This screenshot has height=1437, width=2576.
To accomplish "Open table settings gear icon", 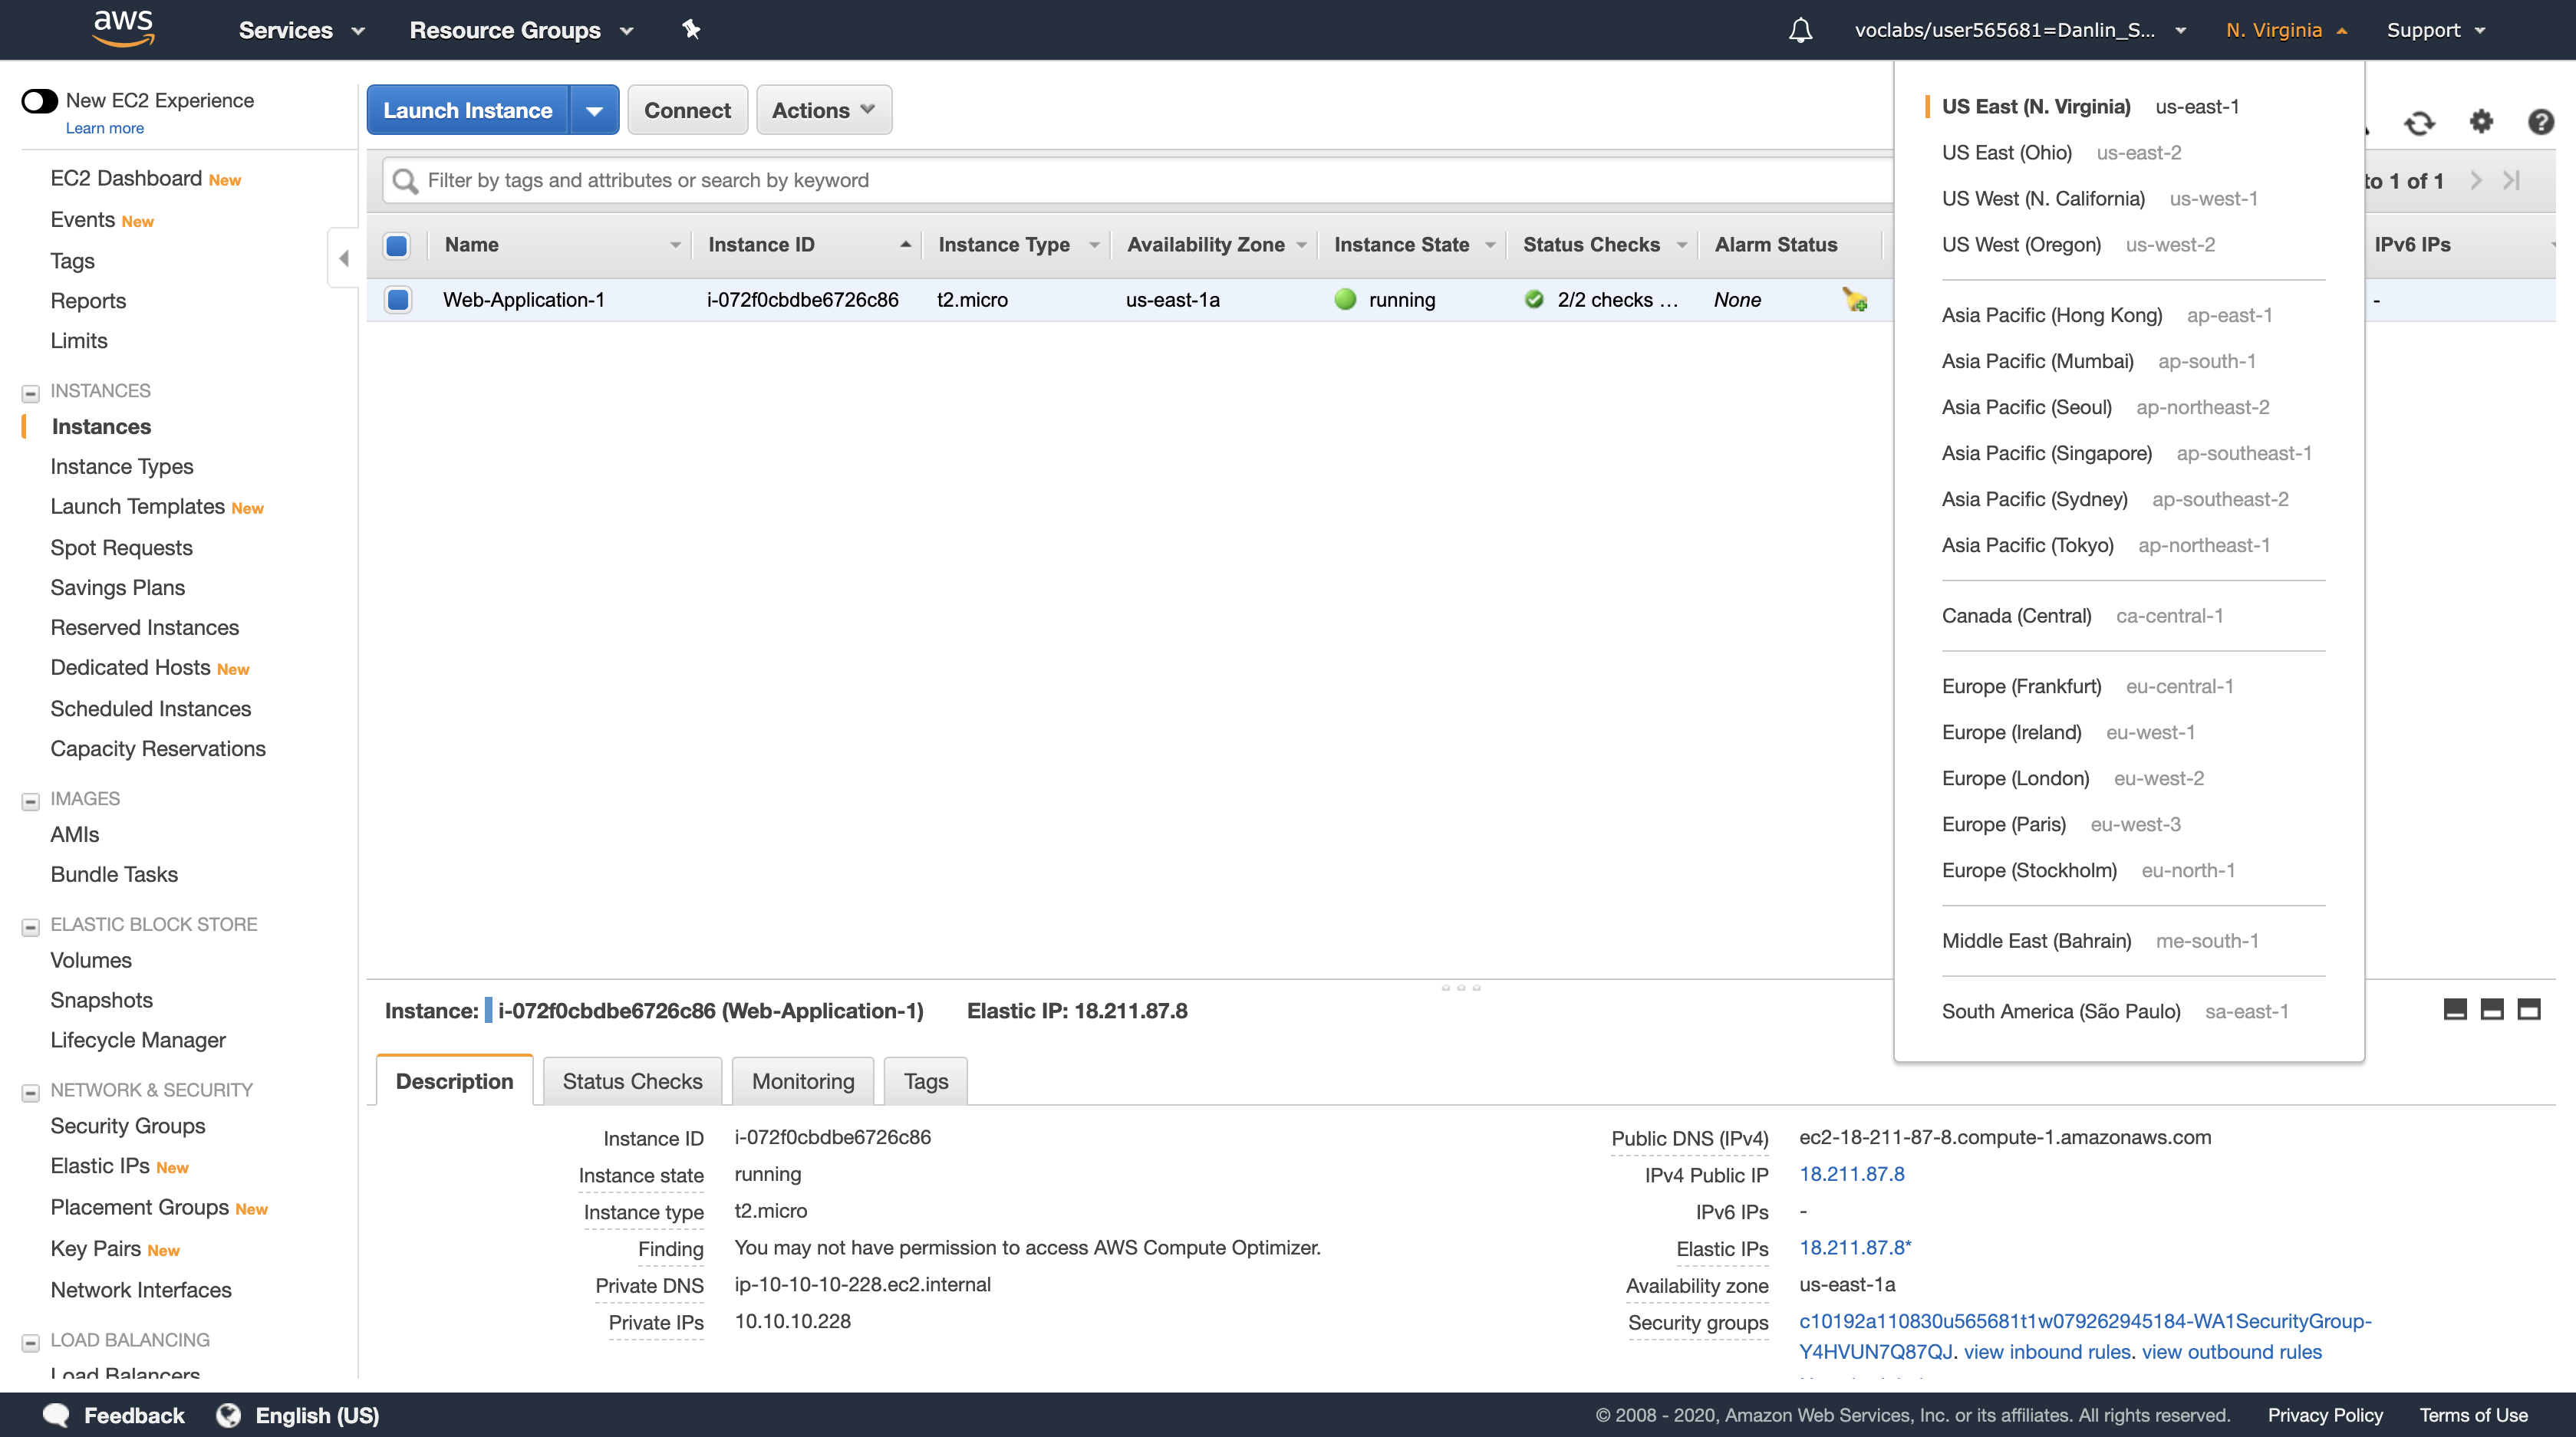I will click(x=2481, y=122).
